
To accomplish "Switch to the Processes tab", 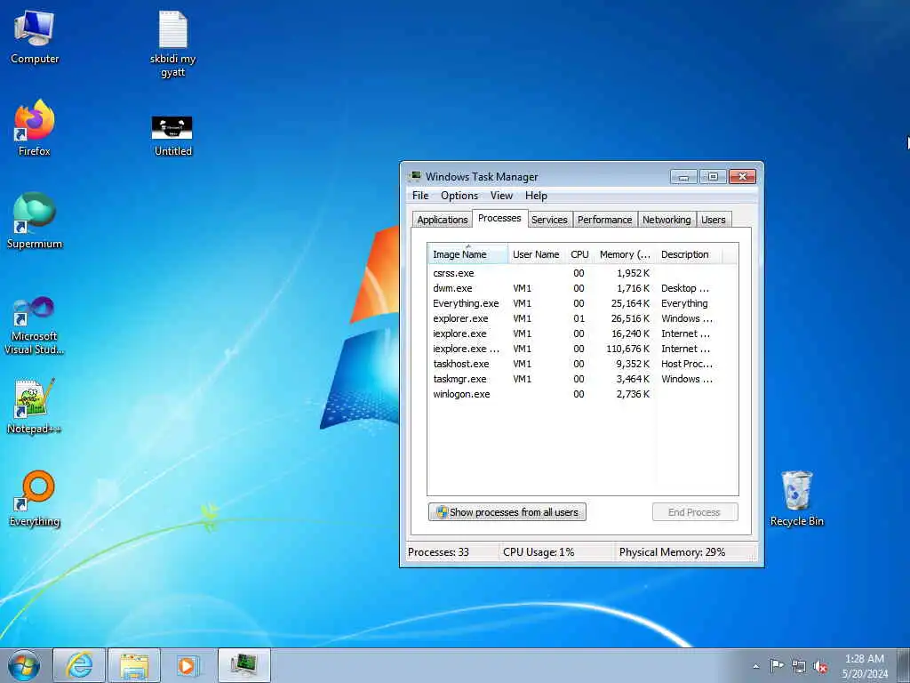I will tap(499, 218).
